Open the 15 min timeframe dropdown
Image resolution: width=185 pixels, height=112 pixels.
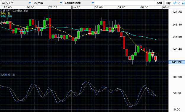(47, 3)
